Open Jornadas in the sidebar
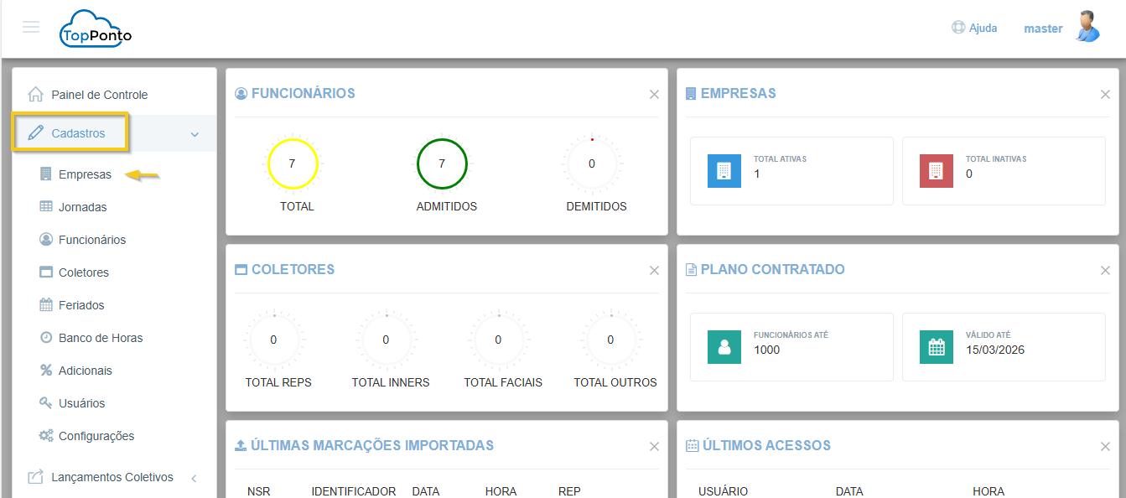This screenshot has width=1126, height=498. [x=82, y=207]
